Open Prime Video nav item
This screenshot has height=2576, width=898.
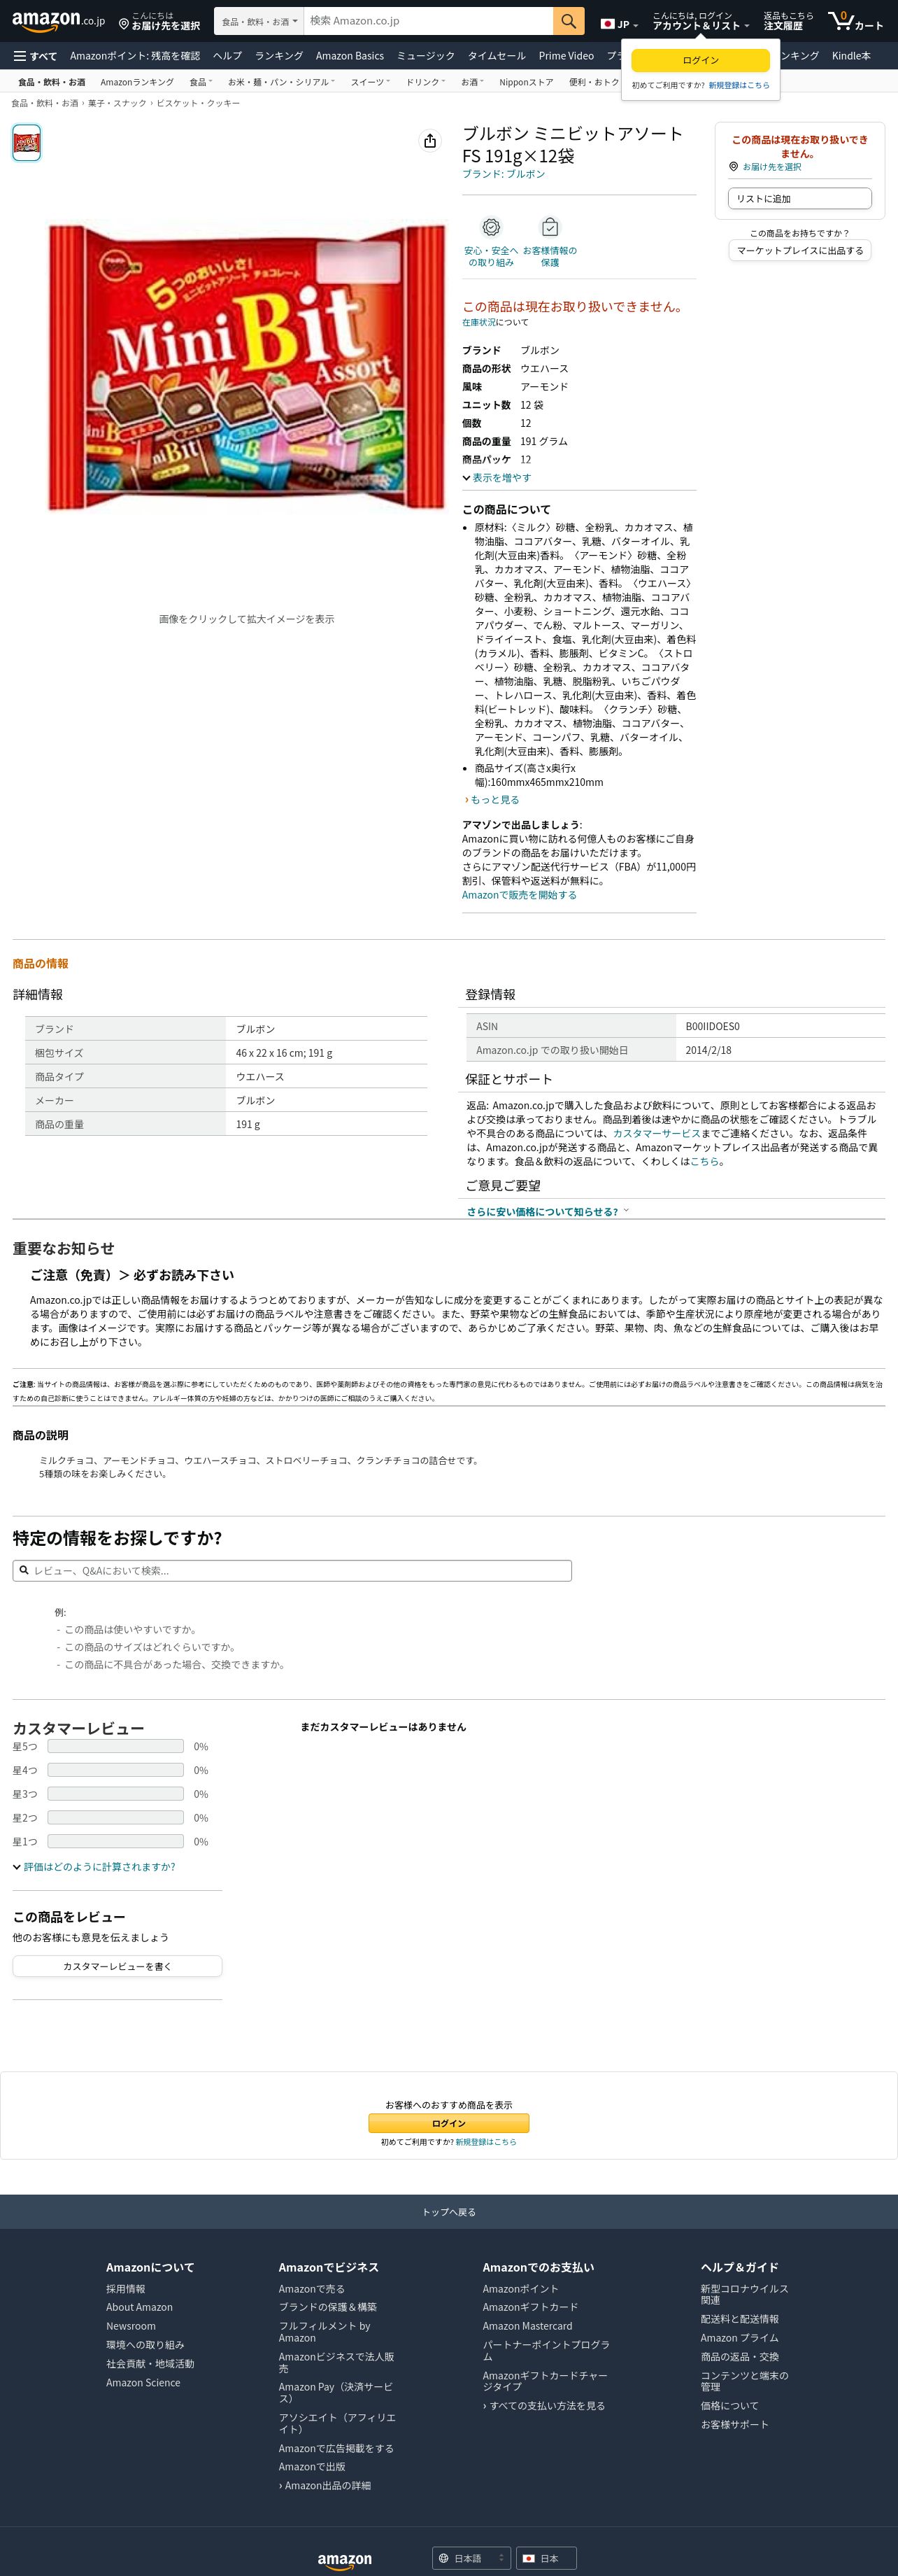[566, 56]
